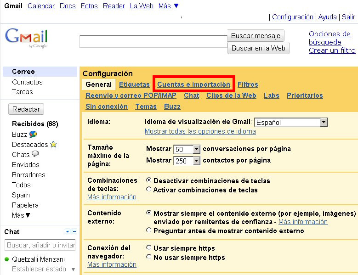Open the Reader link in top bar
This screenshot has width=358, height=275.
[x=114, y=6]
